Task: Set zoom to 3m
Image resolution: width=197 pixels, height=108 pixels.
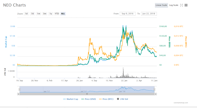Action: coord(45,14)
